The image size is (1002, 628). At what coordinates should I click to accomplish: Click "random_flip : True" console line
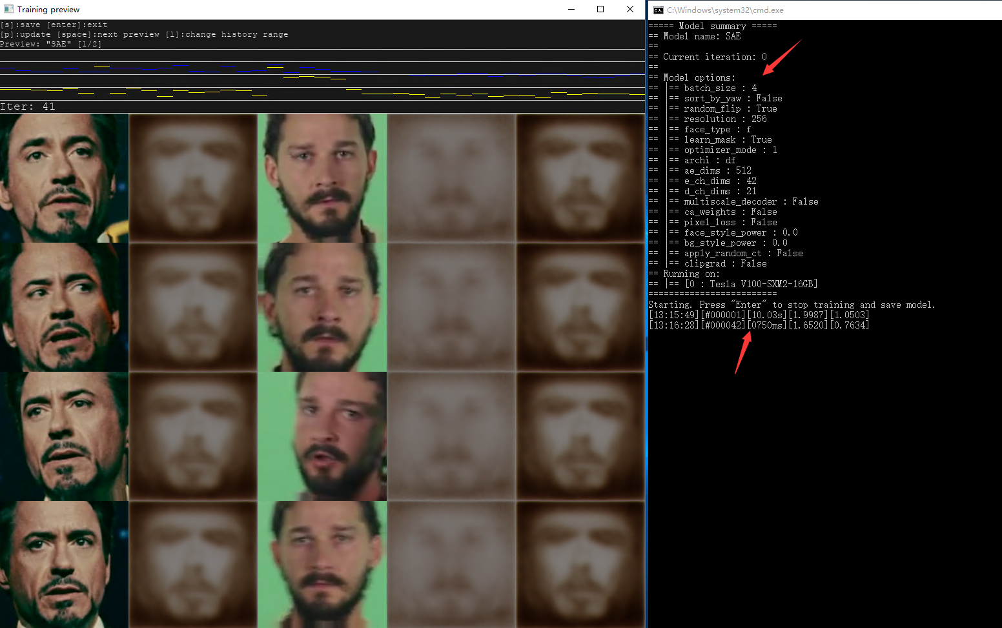coord(730,108)
